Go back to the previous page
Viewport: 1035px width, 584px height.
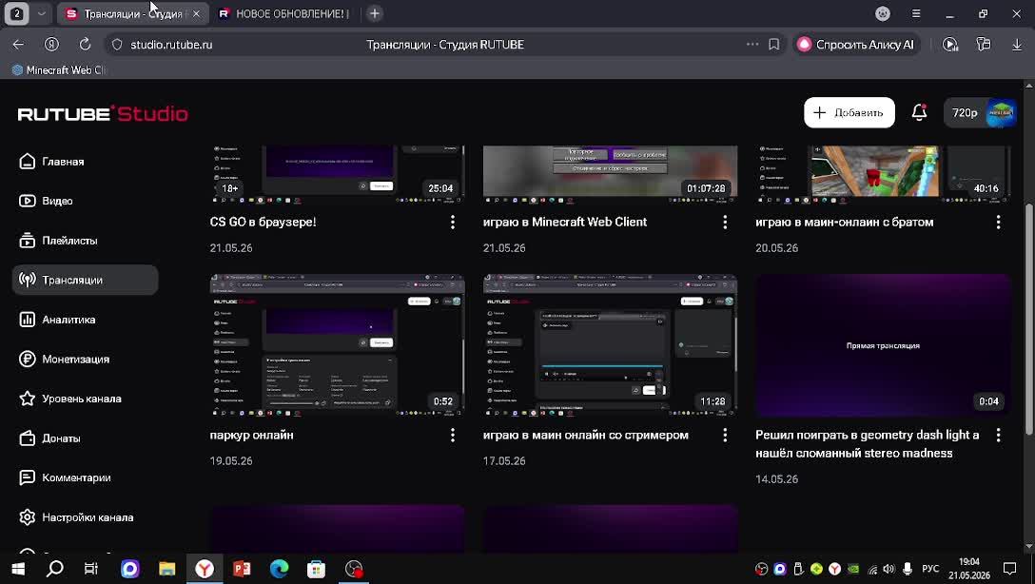(x=18, y=44)
